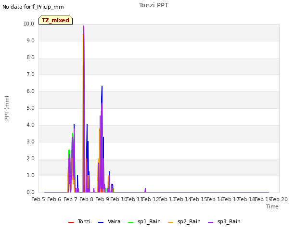Screen dimensions: 308x231
Task: Click the 8.0 y-axis tick label
Action: (x=30, y=58)
